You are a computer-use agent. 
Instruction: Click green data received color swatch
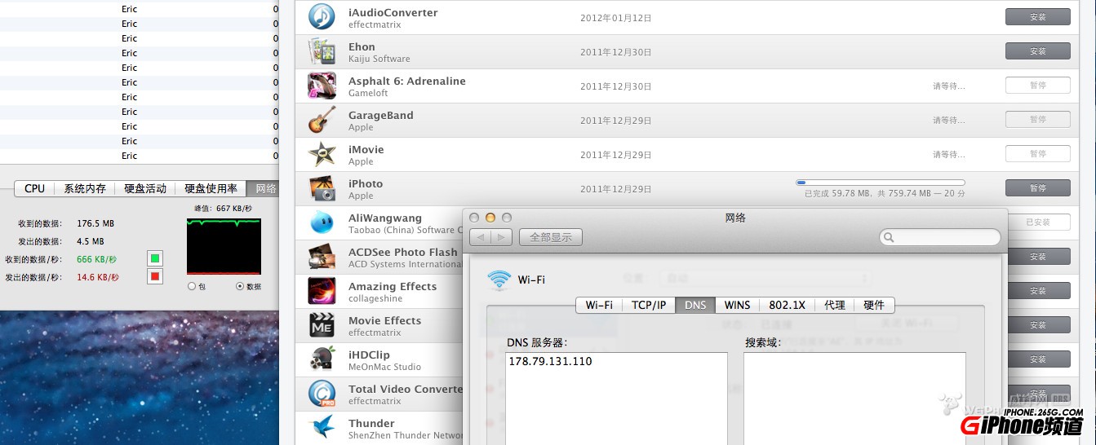click(x=154, y=258)
